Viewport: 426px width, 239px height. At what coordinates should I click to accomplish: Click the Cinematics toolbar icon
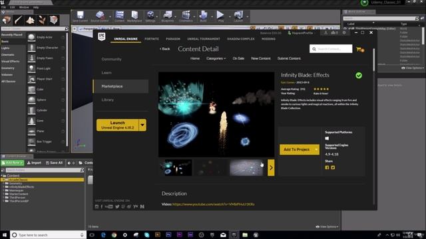click(x=186, y=16)
